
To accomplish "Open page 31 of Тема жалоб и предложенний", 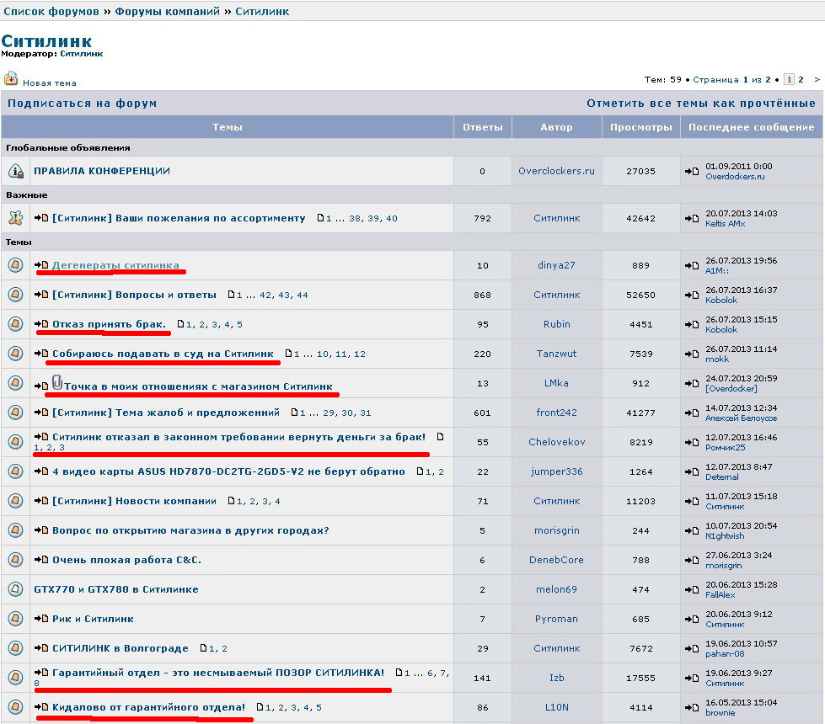I will tap(366, 413).
